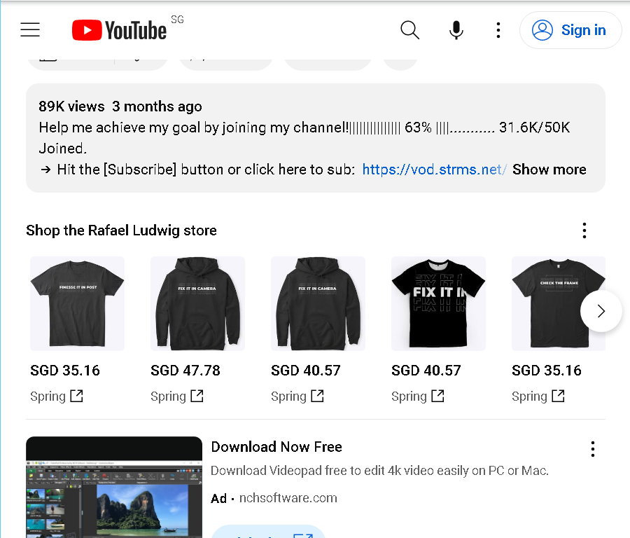
Task: Open the Check The Frame t-shirt thumbnail
Action: click(x=558, y=303)
